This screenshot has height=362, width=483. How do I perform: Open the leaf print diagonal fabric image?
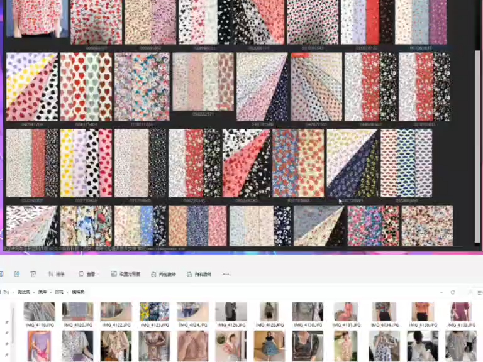point(31,226)
